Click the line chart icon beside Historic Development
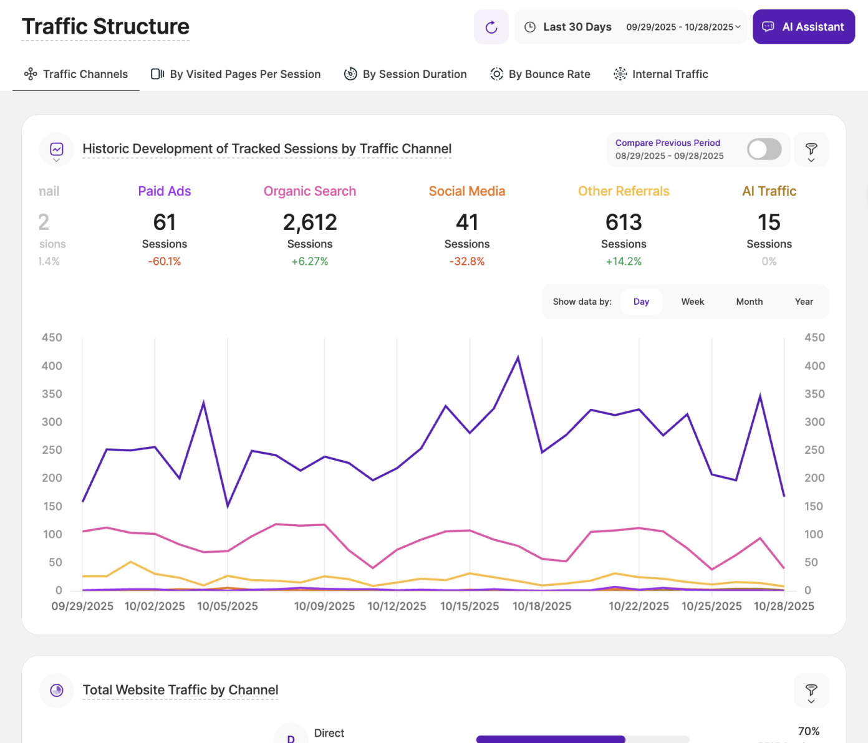868x743 pixels. point(56,149)
